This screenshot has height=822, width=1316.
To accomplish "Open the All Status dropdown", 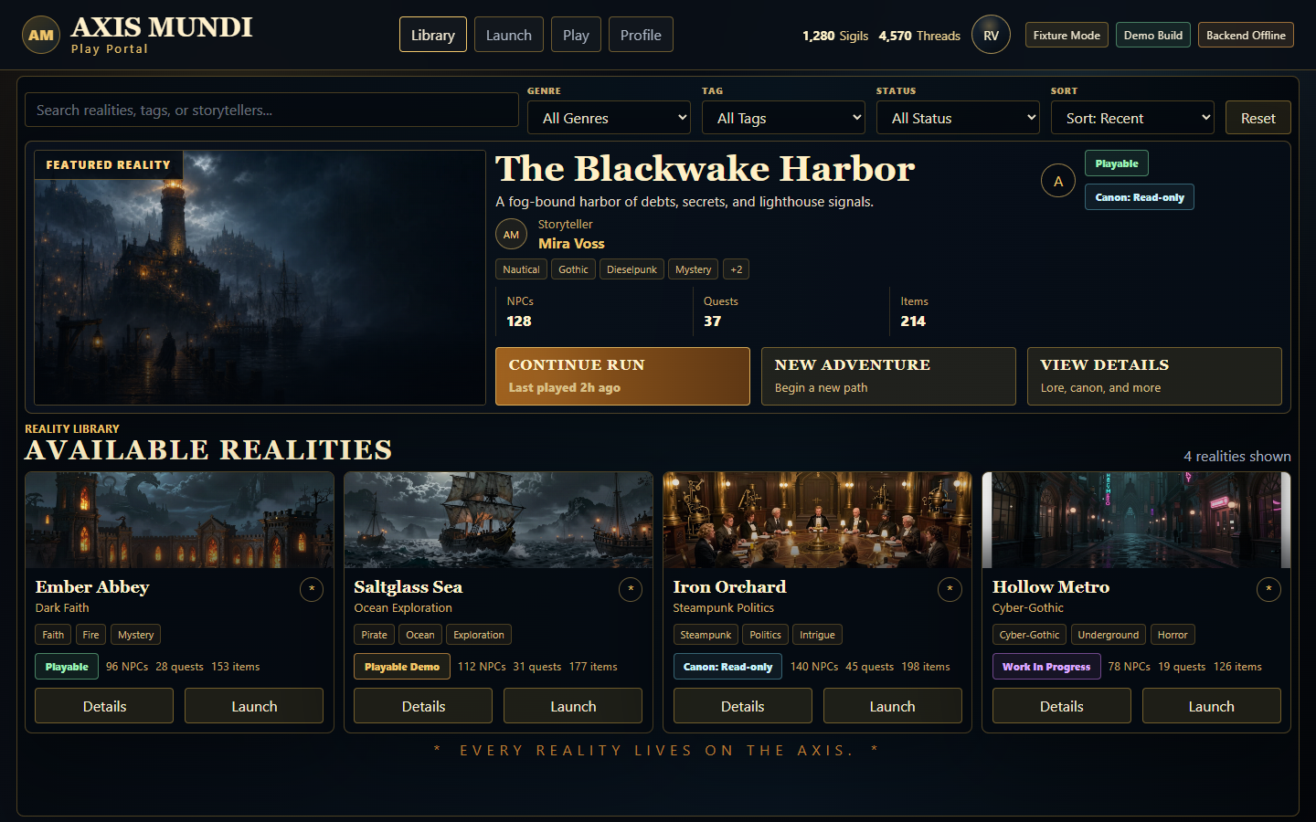I will coord(959,118).
